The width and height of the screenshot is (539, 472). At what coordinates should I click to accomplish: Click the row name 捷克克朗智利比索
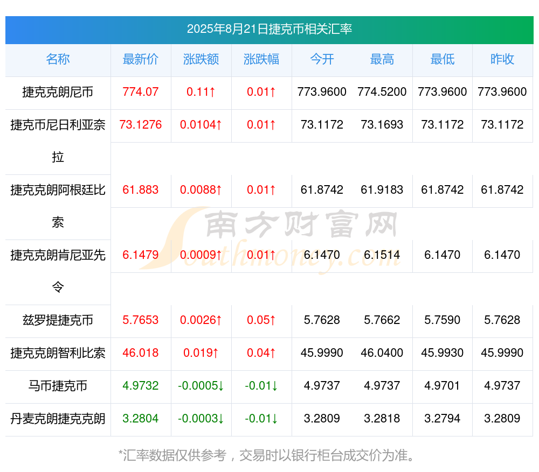[x=58, y=353]
